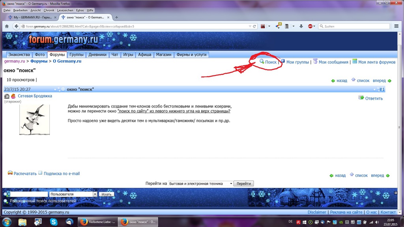This screenshot has height=227, width=404.
Task: Open the Extras menu
Action: point(80,10)
